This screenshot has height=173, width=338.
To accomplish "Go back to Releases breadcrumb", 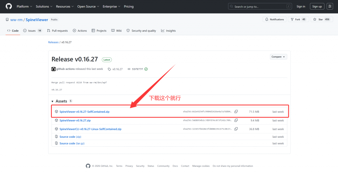I will (53, 42).
